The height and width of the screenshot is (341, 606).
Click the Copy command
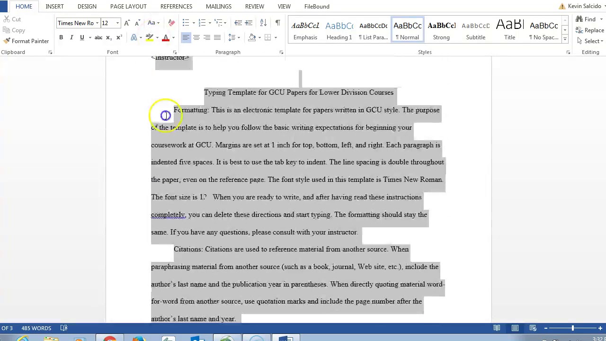pos(14,30)
